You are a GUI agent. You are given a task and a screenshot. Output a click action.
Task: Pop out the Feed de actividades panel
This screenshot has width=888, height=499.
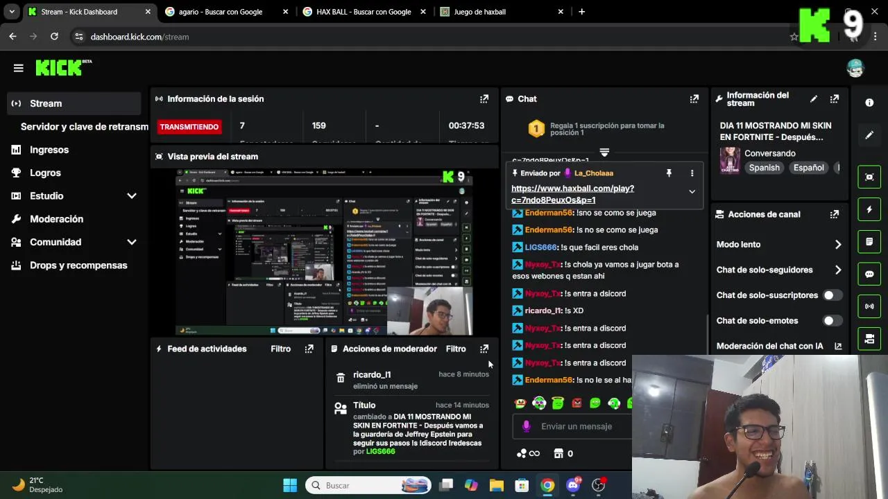click(x=309, y=349)
